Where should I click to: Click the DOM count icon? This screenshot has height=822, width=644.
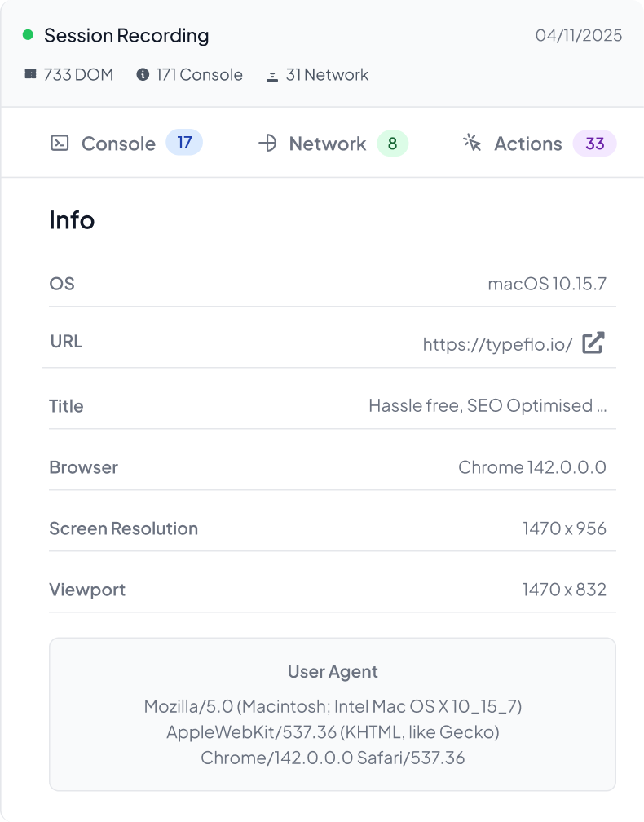coord(31,74)
